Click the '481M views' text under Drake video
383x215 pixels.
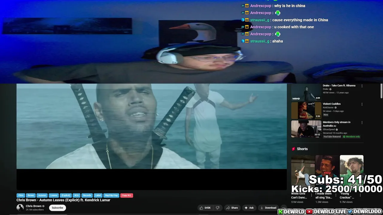click(x=329, y=93)
